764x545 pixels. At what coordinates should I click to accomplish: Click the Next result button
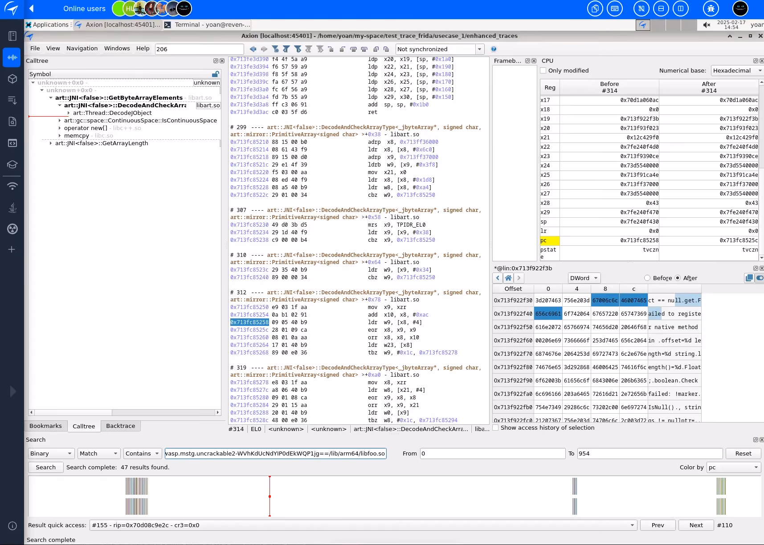(x=696, y=525)
